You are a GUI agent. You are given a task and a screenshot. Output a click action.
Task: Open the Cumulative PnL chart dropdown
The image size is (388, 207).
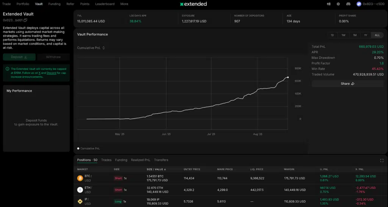[x=91, y=48]
